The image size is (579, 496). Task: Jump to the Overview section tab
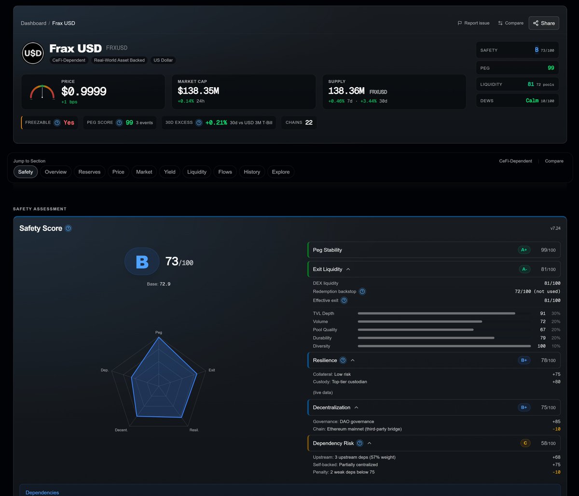[x=55, y=172]
